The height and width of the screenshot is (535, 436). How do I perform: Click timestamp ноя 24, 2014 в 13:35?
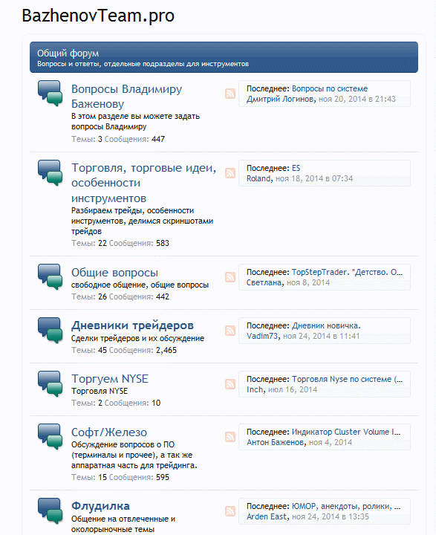point(331,516)
